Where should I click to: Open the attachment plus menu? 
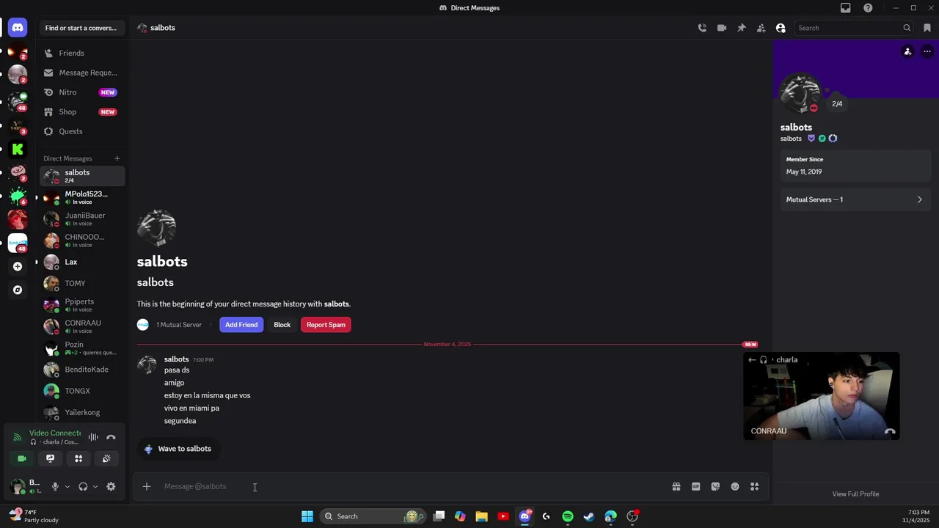click(147, 486)
